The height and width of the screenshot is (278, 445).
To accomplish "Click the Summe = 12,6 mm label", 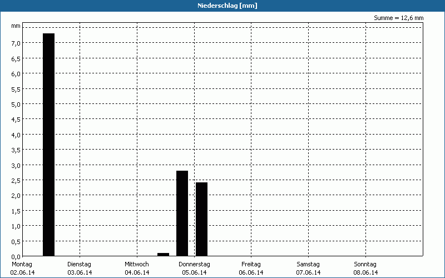I will 398,18.
